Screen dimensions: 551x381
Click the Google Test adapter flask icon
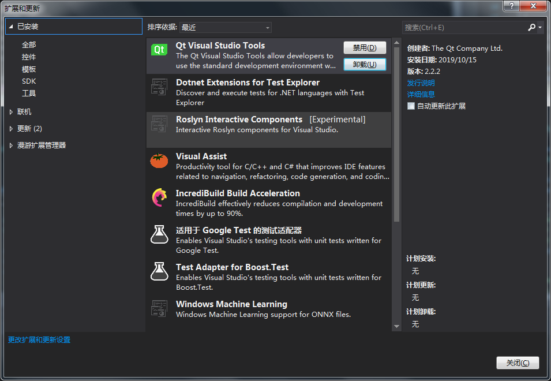click(159, 234)
